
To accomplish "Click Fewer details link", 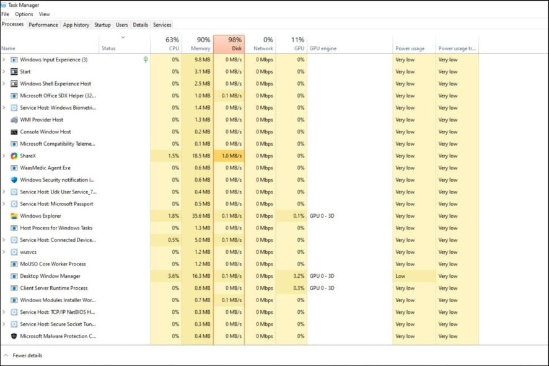I will pyautogui.click(x=27, y=355).
